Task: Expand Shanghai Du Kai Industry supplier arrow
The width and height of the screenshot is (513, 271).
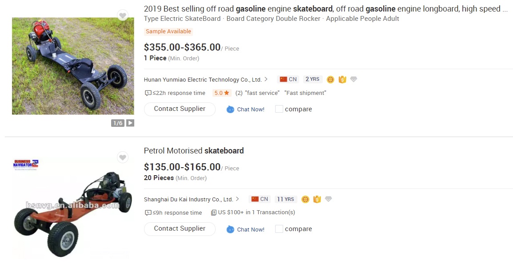Action: (237, 199)
